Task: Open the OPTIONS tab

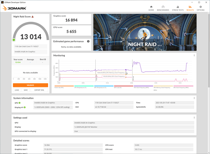Action: (x=201, y=8)
